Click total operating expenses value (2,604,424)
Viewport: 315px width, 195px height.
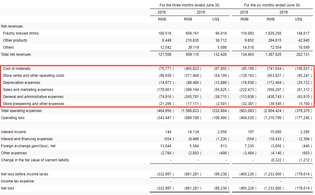(274, 111)
